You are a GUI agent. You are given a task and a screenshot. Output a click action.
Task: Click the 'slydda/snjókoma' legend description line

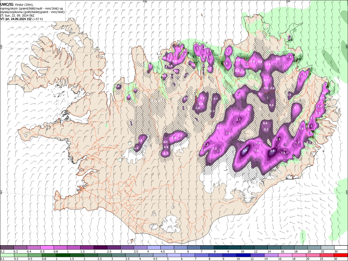pos(33,12)
